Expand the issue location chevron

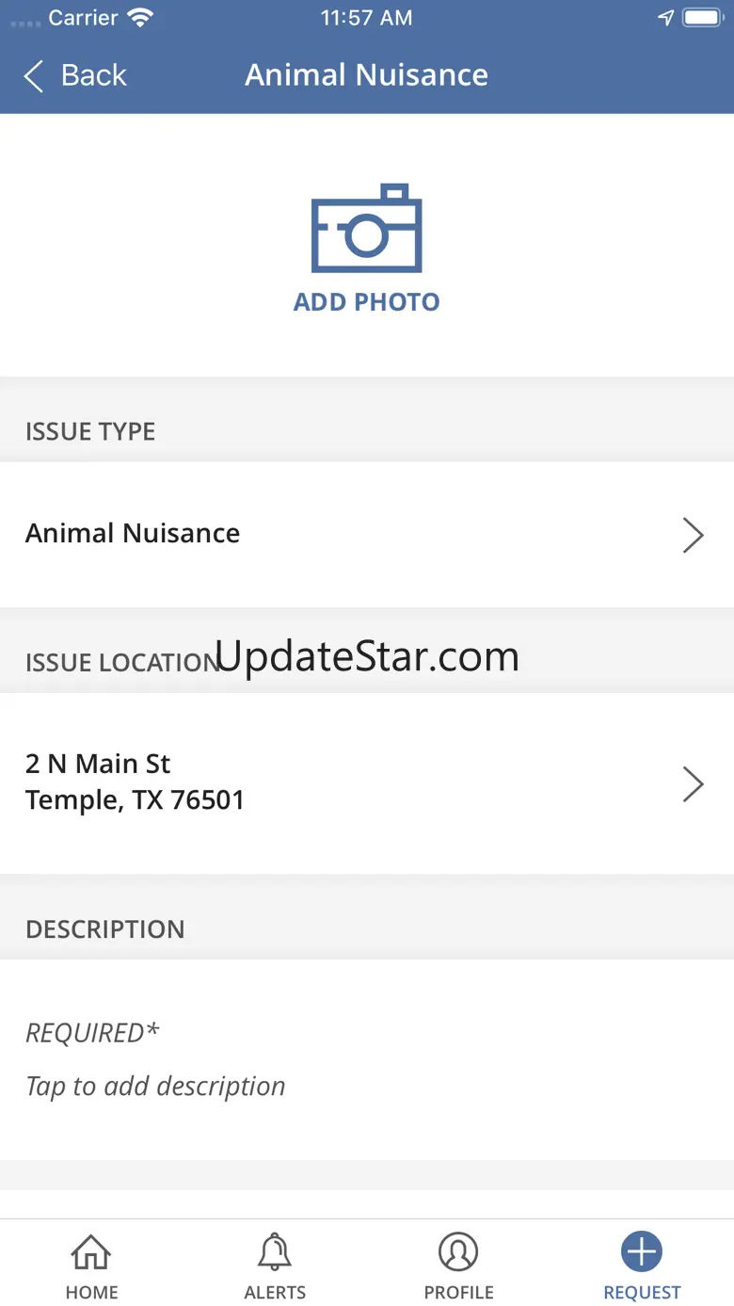tap(693, 783)
